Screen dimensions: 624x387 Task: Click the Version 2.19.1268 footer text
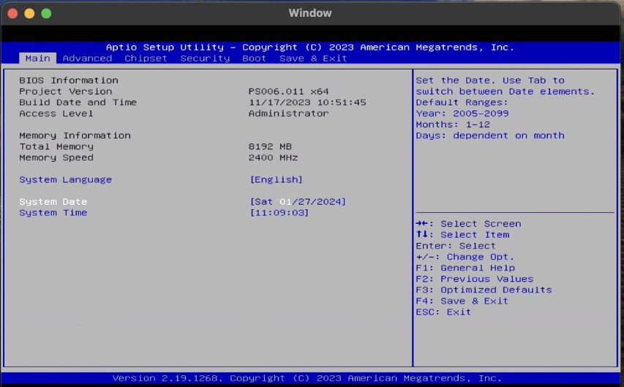point(307,378)
